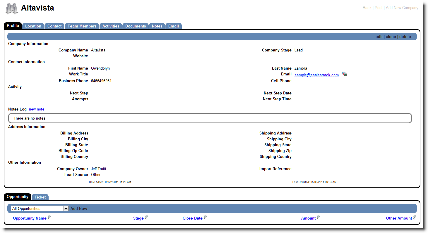The height and width of the screenshot is (233, 428).
Task: Open the Location tab
Action: [x=33, y=26]
